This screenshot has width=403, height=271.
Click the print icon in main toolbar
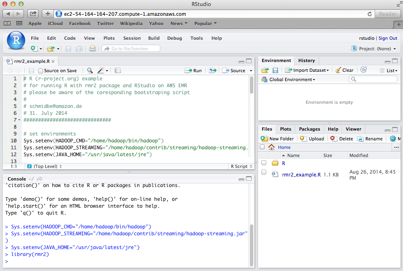[x=93, y=49]
